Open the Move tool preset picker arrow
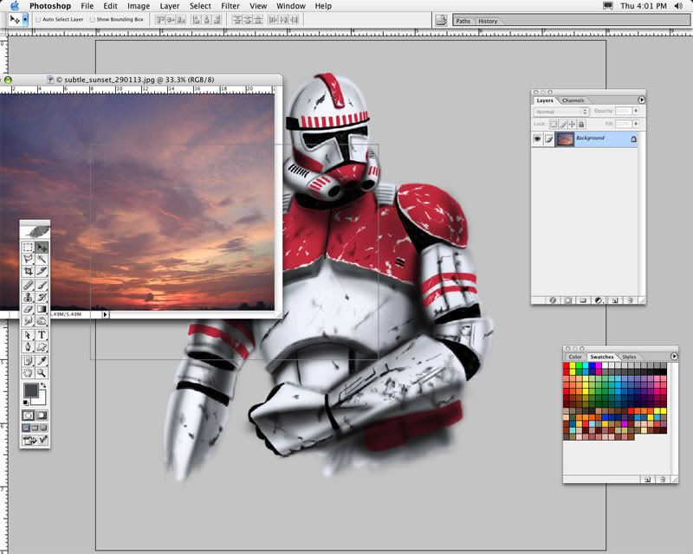 click(25, 19)
